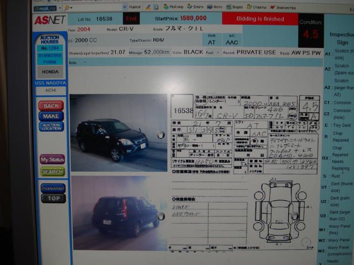354x265 pixels.
Task: Click the A1 Scratch legend entry
Action: [x=339, y=54]
